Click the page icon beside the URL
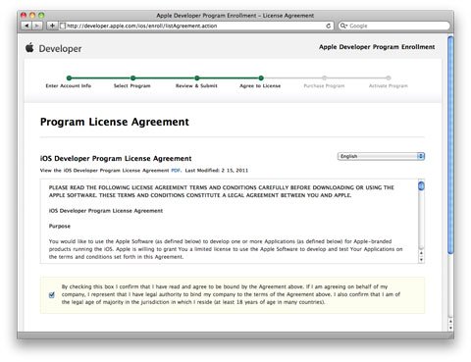The image size is (471, 362). click(63, 26)
